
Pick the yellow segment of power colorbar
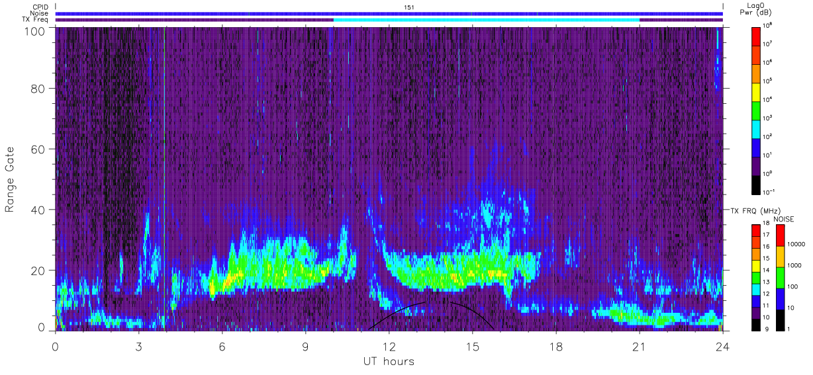[x=757, y=91]
